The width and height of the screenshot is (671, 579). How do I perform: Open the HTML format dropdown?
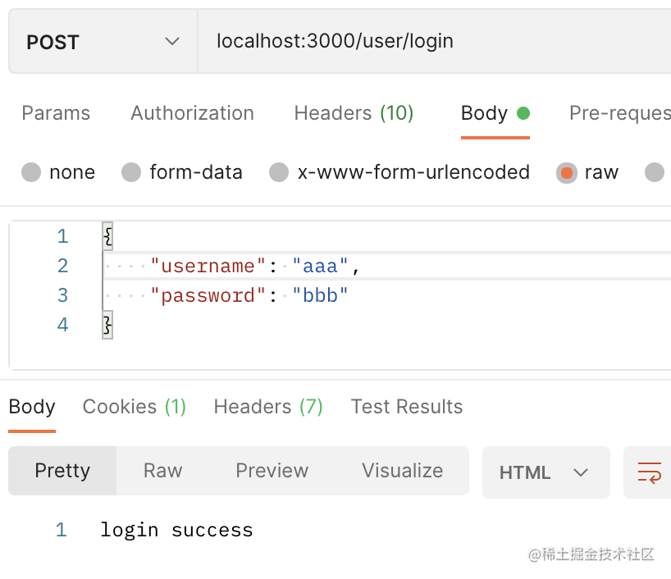pos(545,472)
